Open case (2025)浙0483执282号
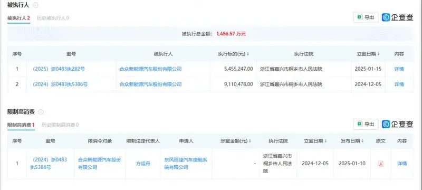The height and width of the screenshot is (190, 422). pos(59,69)
